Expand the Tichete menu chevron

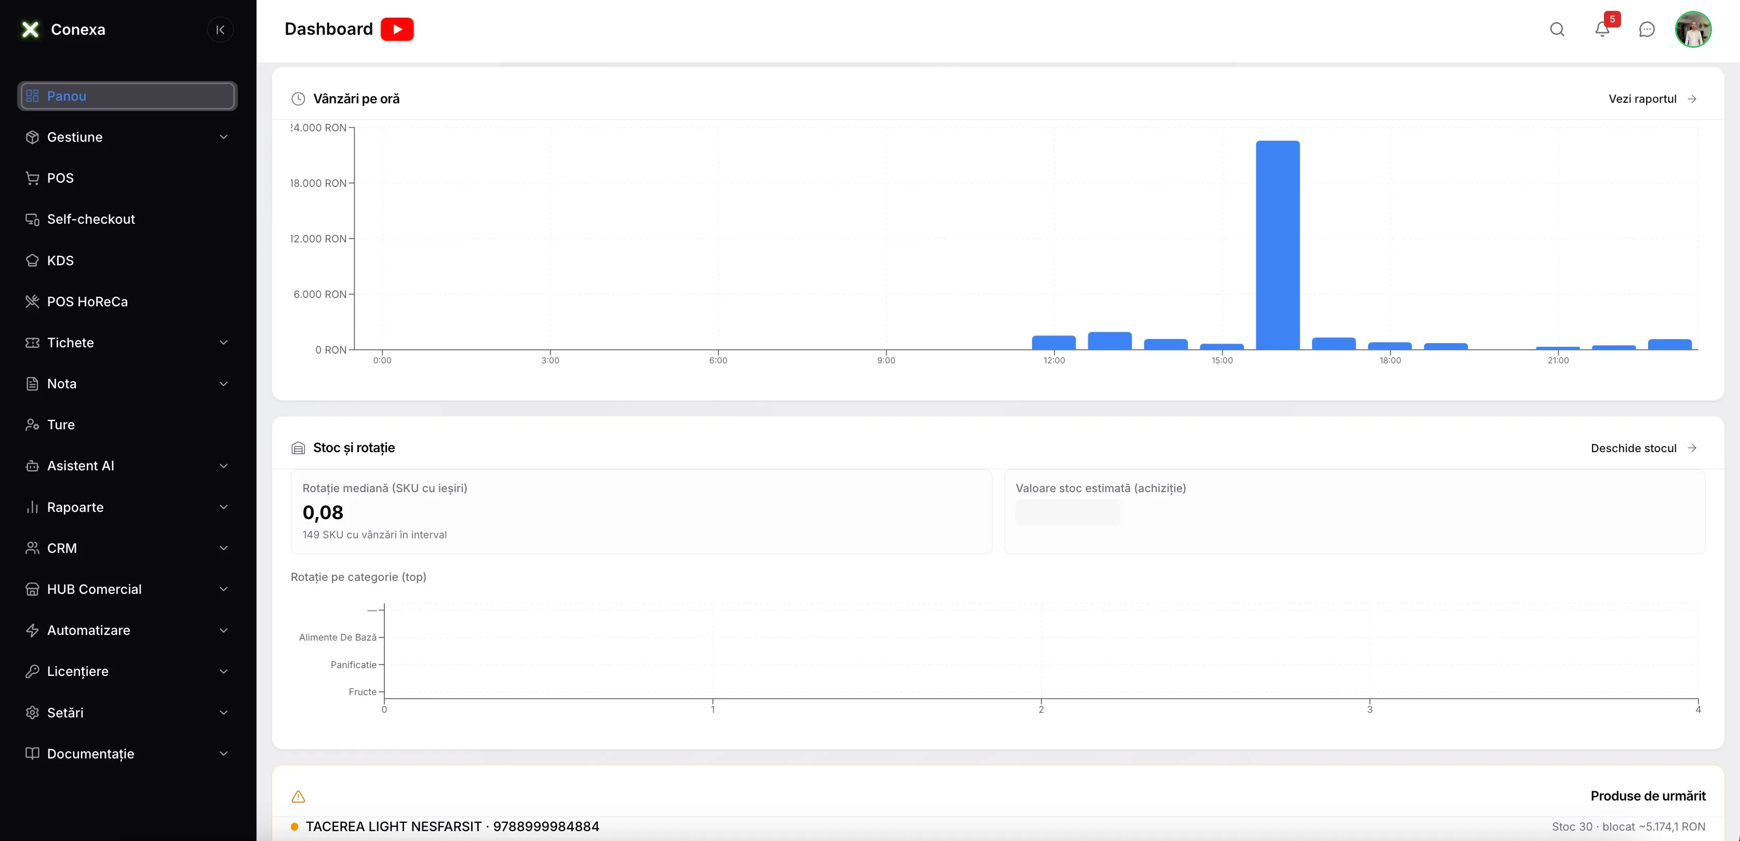point(223,343)
